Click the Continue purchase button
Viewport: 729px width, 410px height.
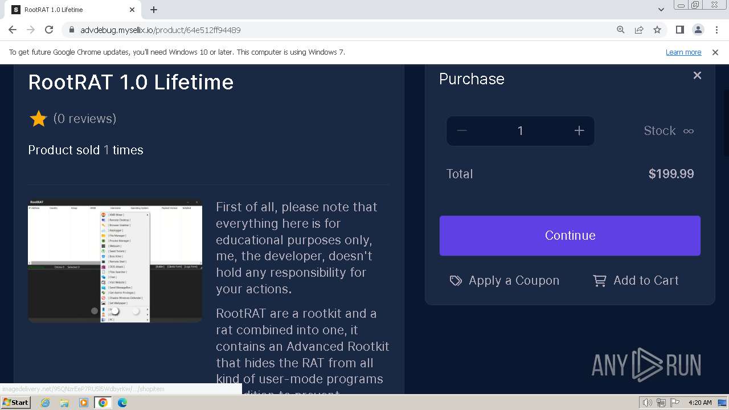pyautogui.click(x=570, y=235)
